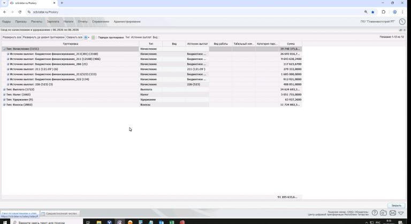The width and height of the screenshot is (411, 224).
Task: Click the green refresh icon in toolbar
Action: 93,37
